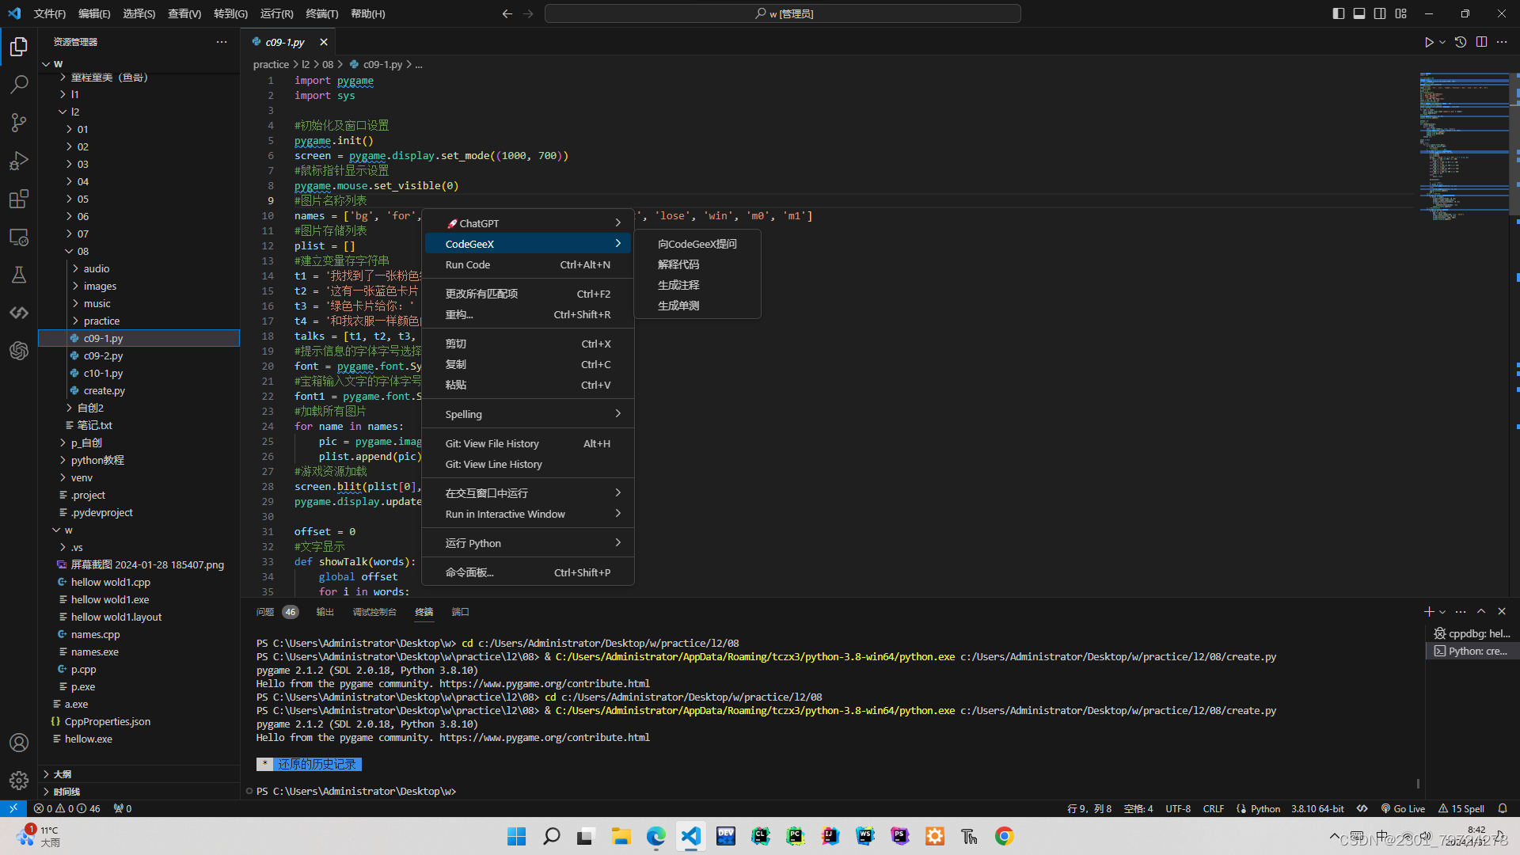Open the Extensions view
The image size is (1520, 855).
(19, 199)
